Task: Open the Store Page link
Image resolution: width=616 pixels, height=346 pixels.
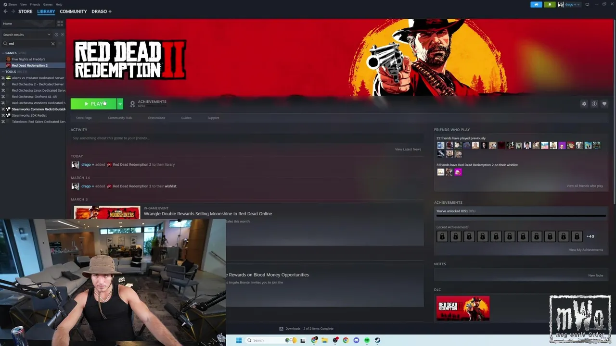Action: pyautogui.click(x=84, y=118)
